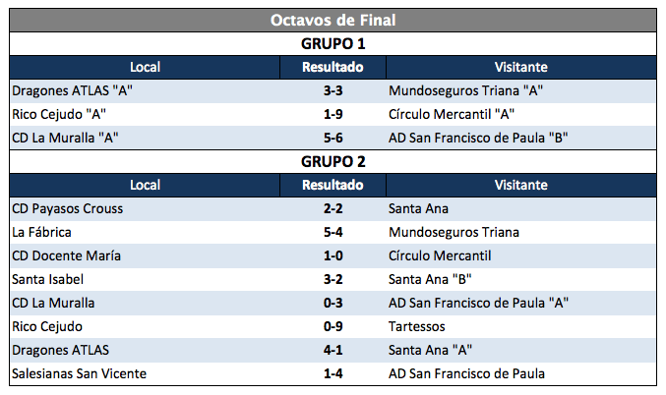Click the CD Payasos Crouss cell
This screenshot has height=395, width=666.
tap(68, 208)
